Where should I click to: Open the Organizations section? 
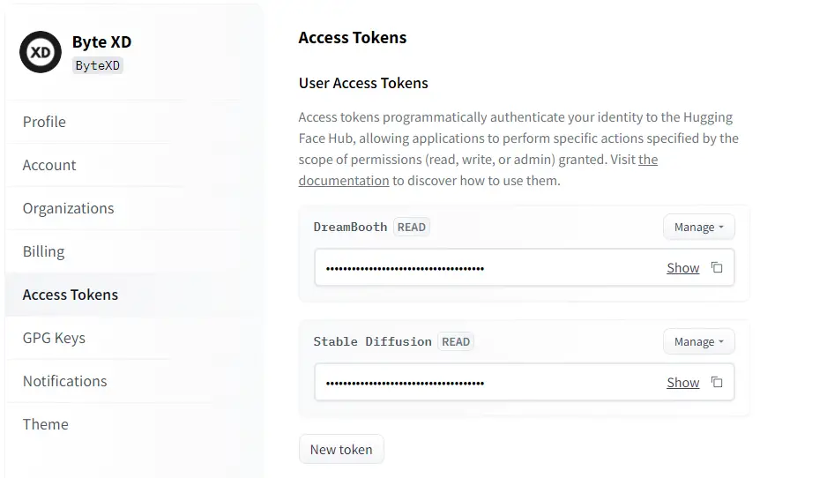point(135,208)
